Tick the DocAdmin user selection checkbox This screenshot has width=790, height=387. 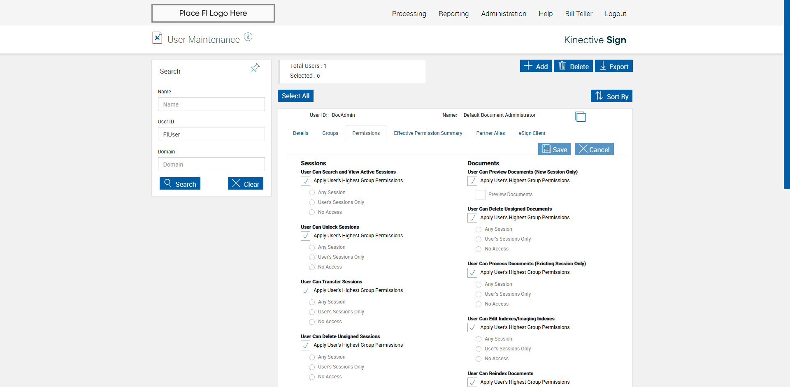pos(581,117)
